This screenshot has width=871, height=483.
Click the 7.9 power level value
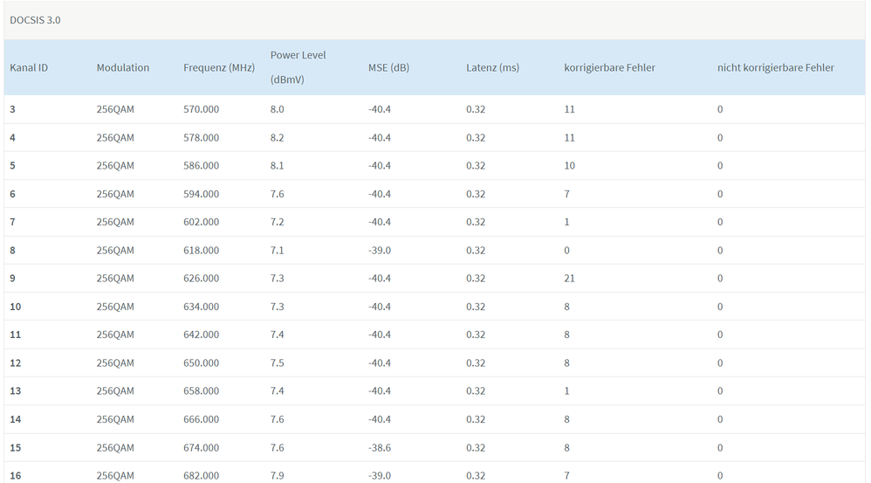[278, 476]
